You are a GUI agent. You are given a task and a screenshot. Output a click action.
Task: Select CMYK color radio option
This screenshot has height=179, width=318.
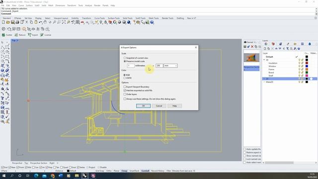(125, 78)
